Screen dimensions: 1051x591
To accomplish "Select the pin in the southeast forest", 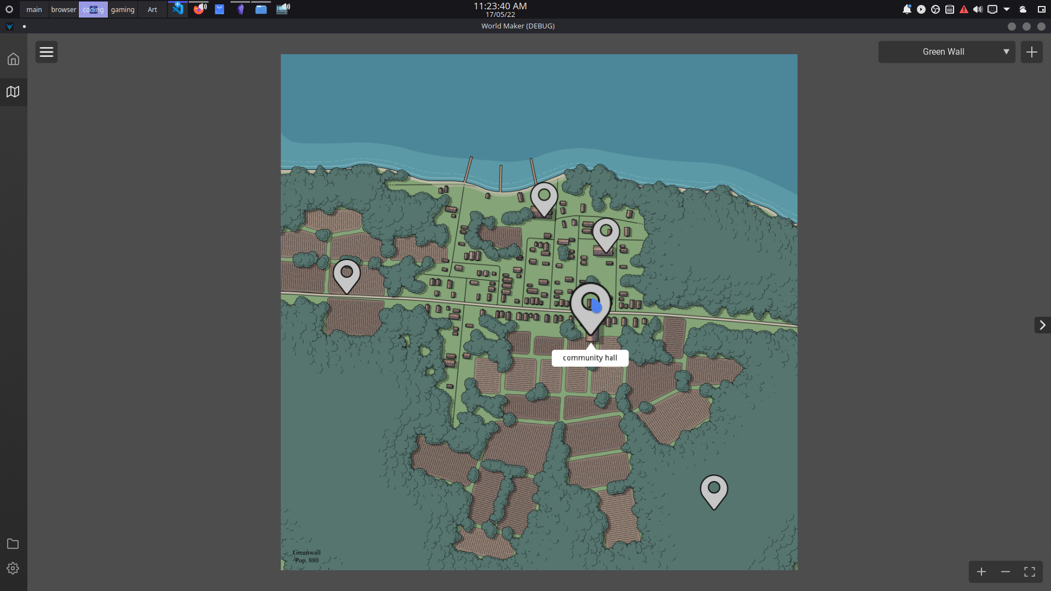I will coord(714,489).
